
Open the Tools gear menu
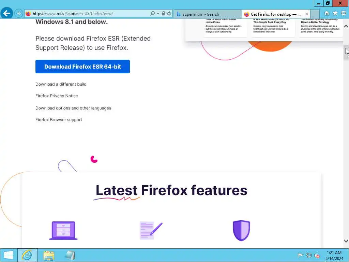(x=344, y=13)
